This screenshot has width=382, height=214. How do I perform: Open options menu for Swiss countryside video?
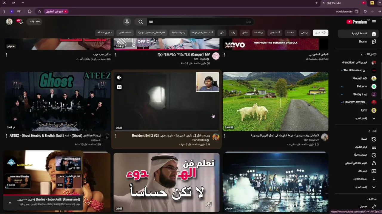coord(224,136)
